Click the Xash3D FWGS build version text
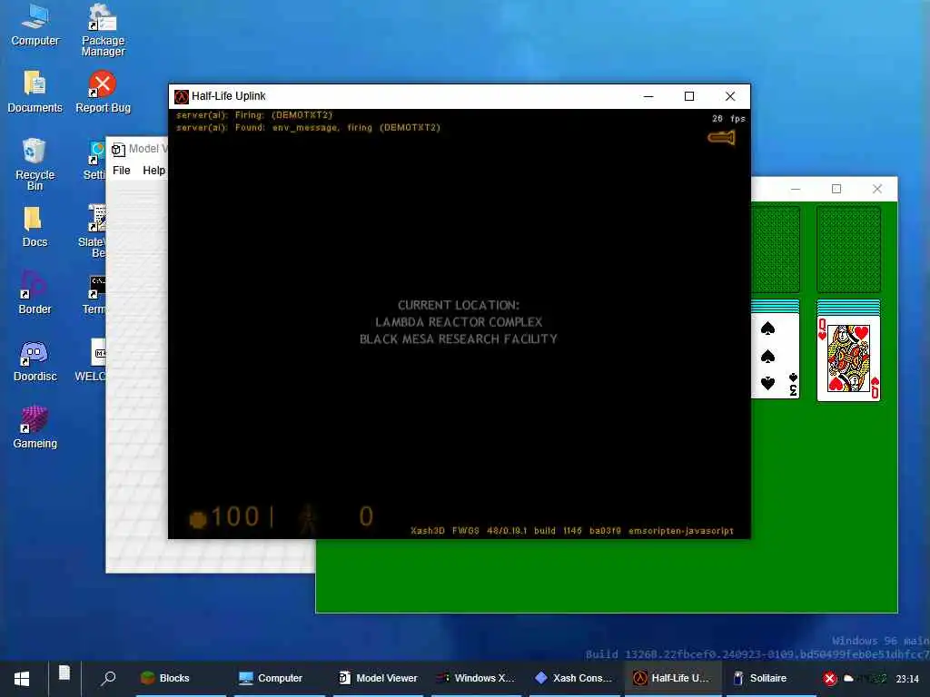Screen dimensions: 930x697 click(x=572, y=531)
